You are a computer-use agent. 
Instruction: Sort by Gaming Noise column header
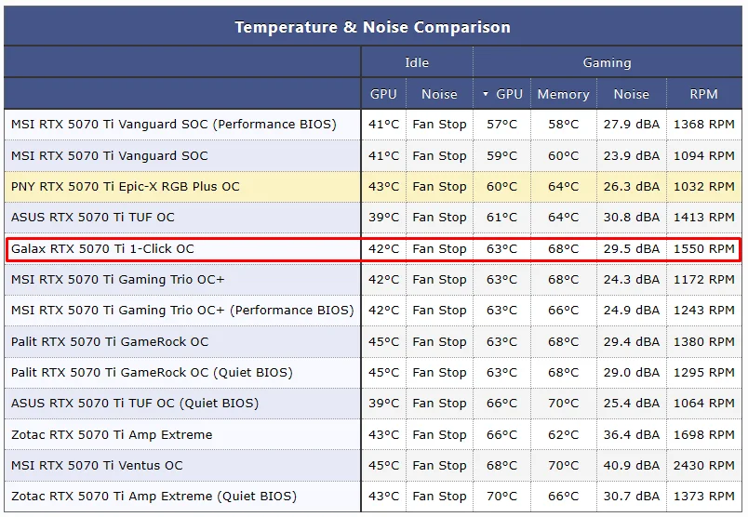click(631, 94)
